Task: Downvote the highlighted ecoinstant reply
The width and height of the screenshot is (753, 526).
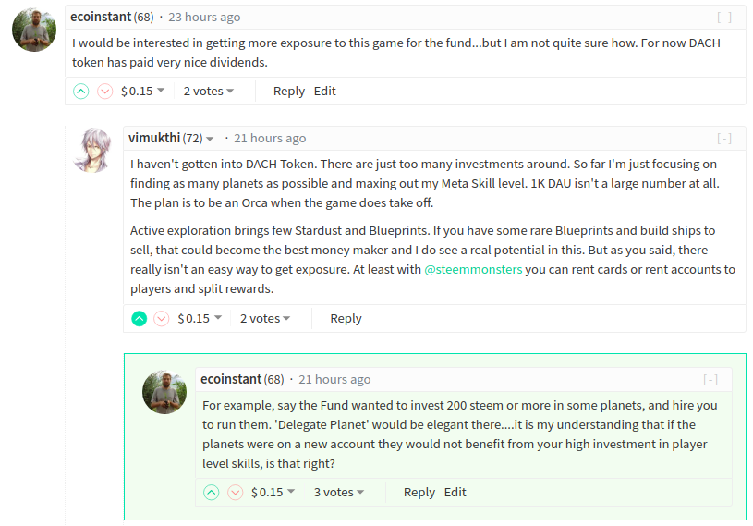Action: click(236, 493)
